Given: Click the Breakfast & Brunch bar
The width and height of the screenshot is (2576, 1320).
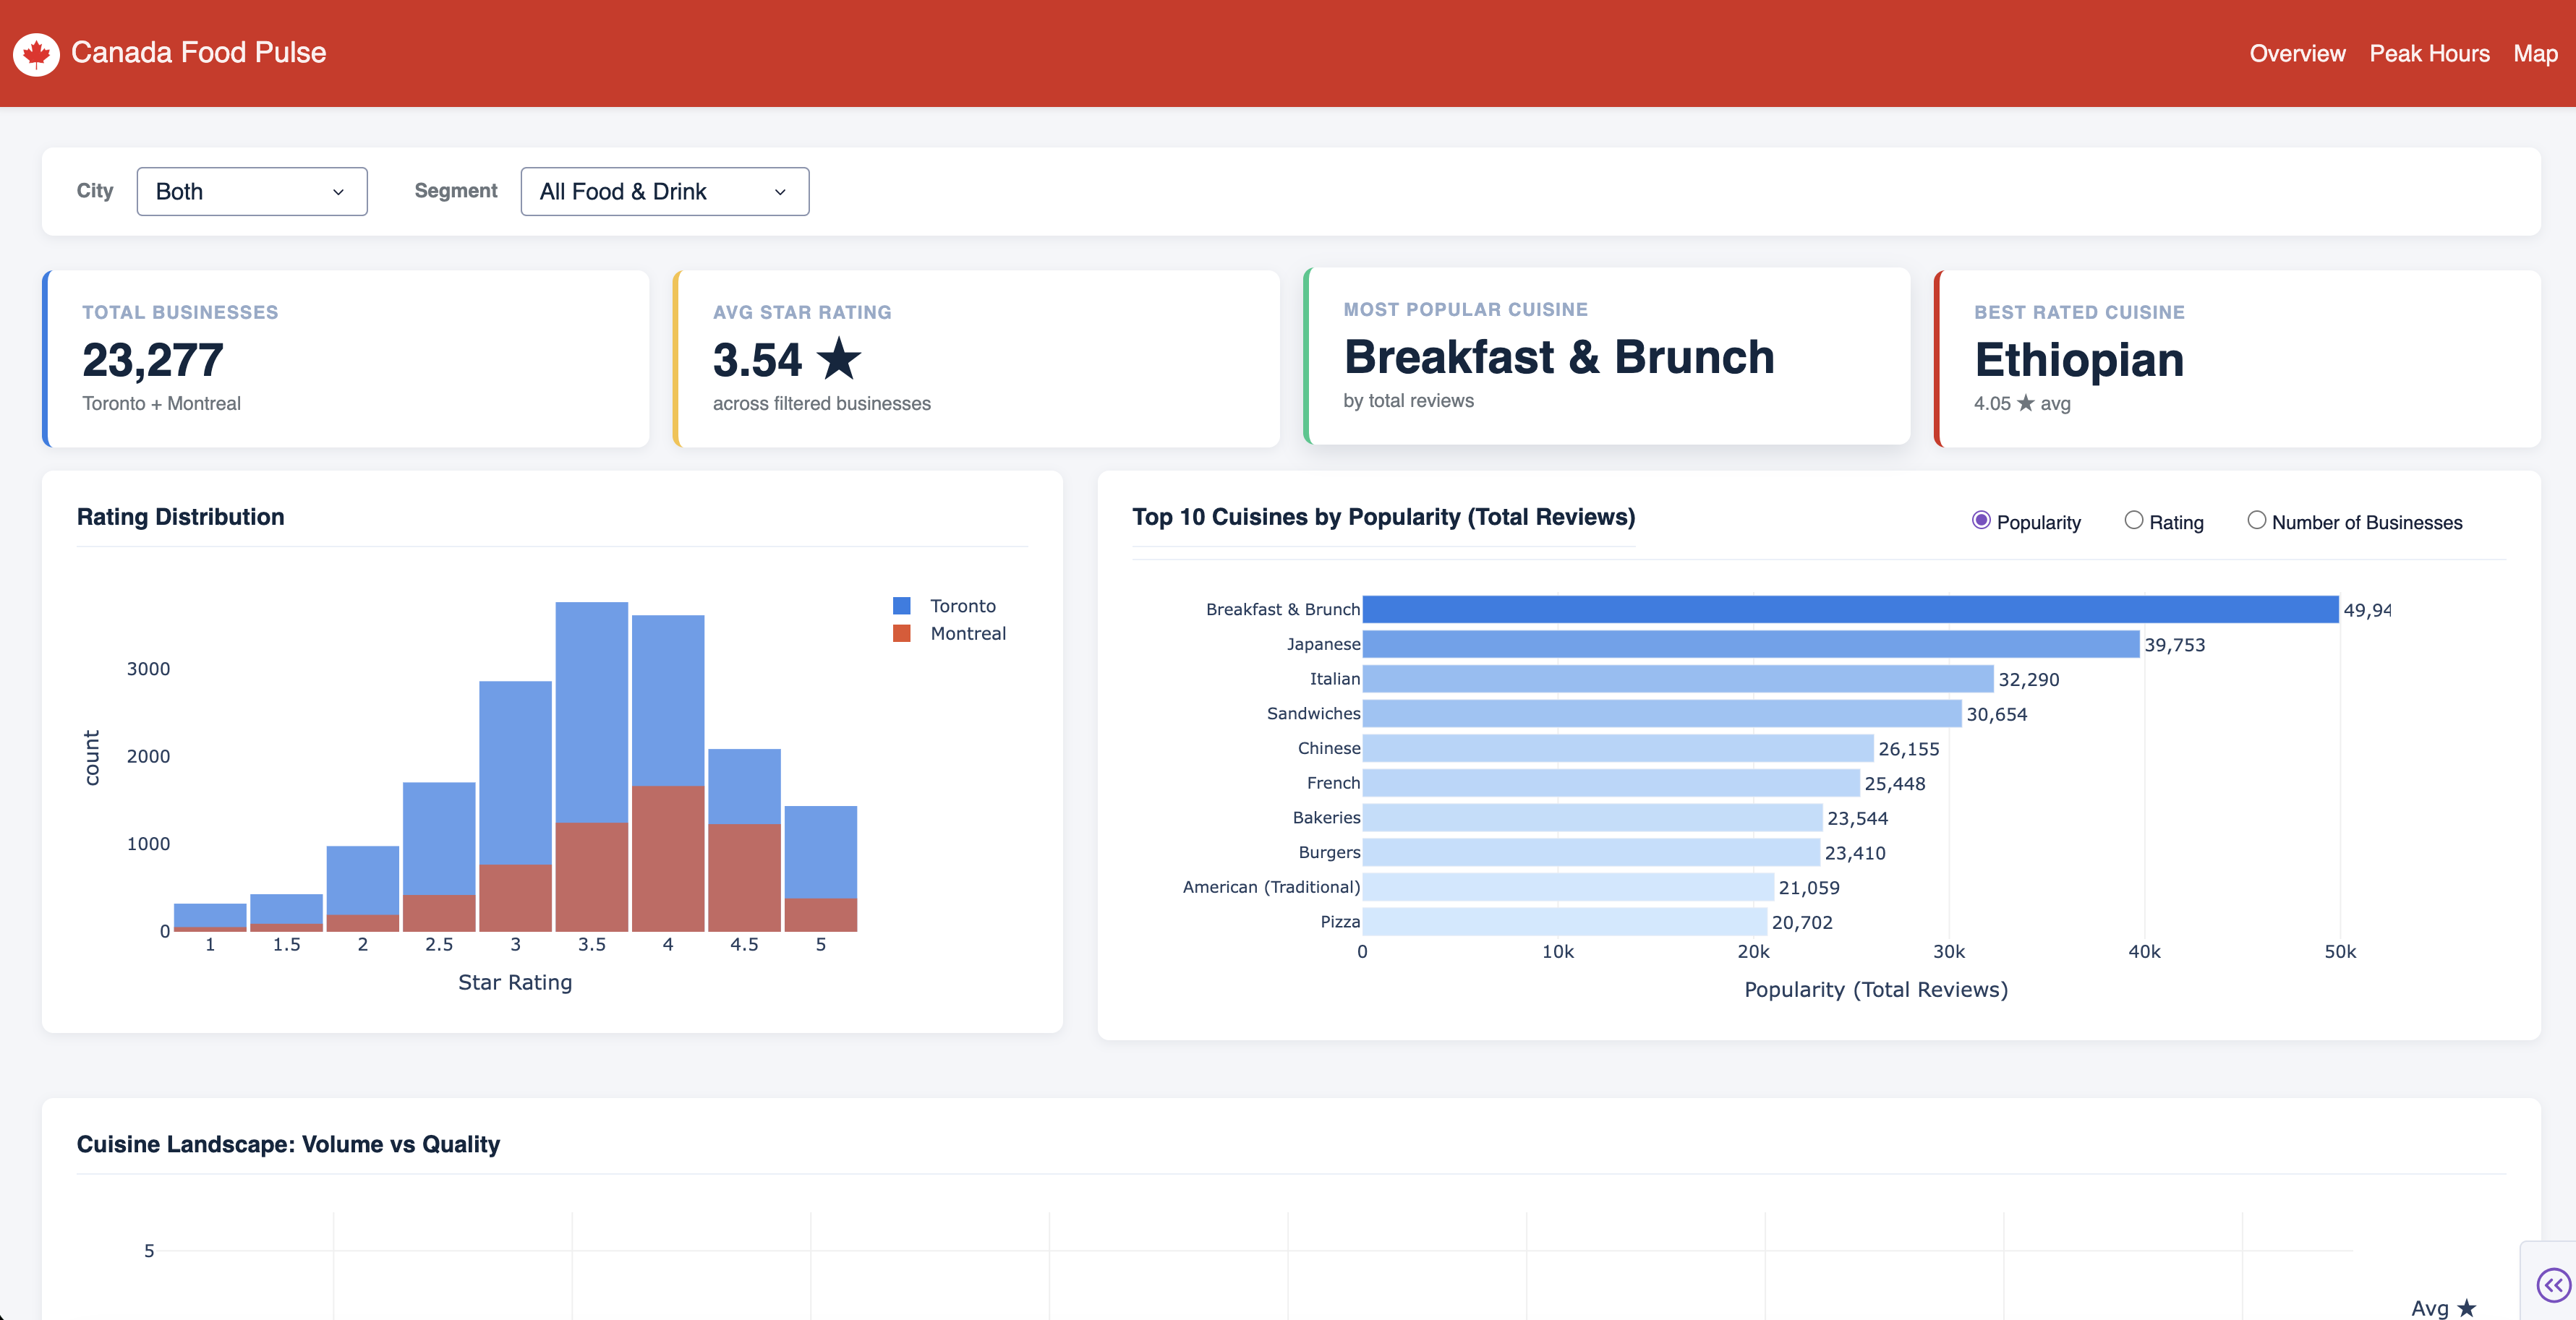Looking at the screenshot, I should pyautogui.click(x=1850, y=609).
